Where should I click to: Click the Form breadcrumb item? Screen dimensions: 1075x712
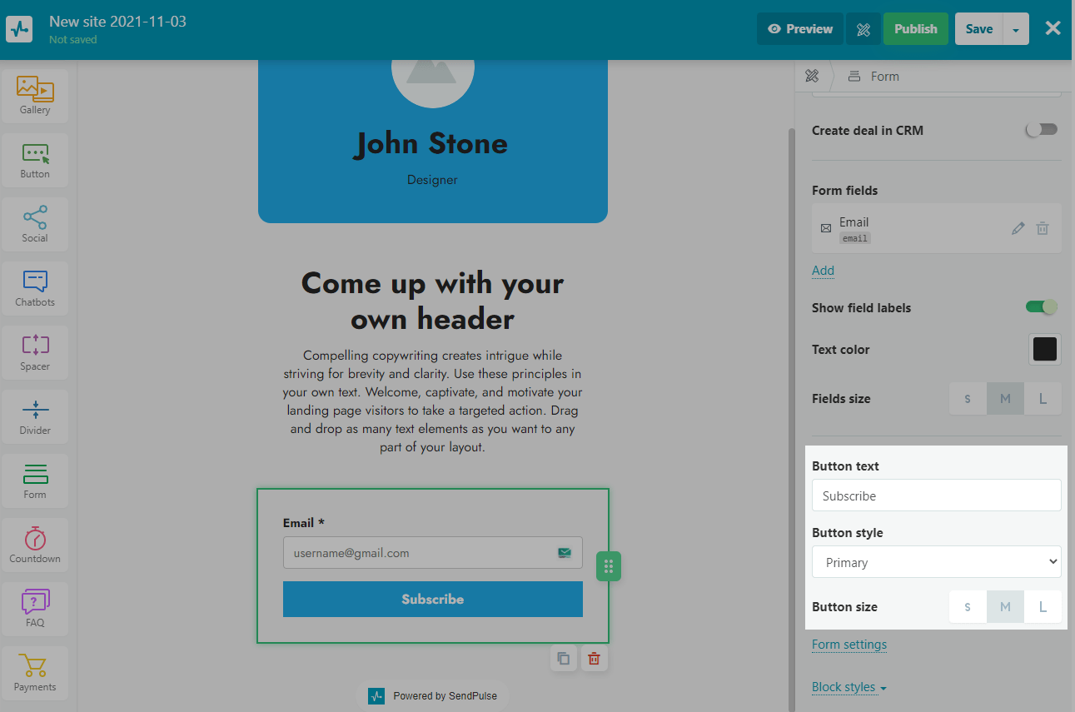click(x=883, y=77)
